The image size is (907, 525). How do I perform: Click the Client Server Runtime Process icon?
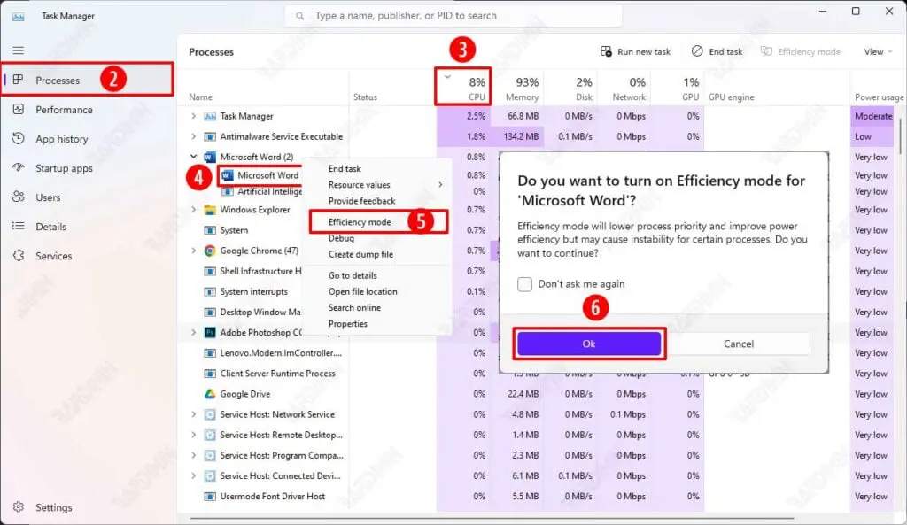pyautogui.click(x=210, y=374)
